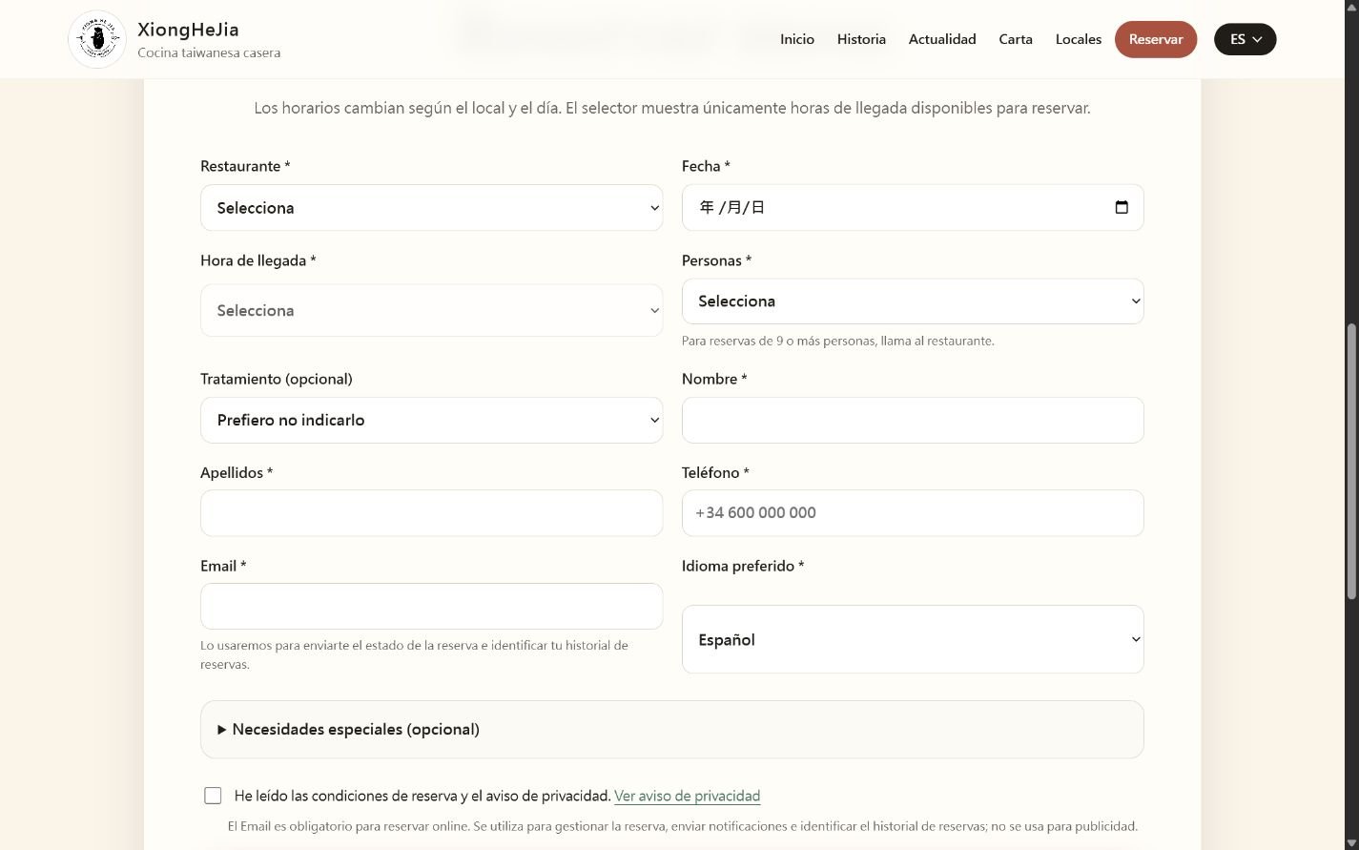Open the calendar picker icon in Fecha
Image resolution: width=1359 pixels, height=850 pixels.
[1122, 207]
